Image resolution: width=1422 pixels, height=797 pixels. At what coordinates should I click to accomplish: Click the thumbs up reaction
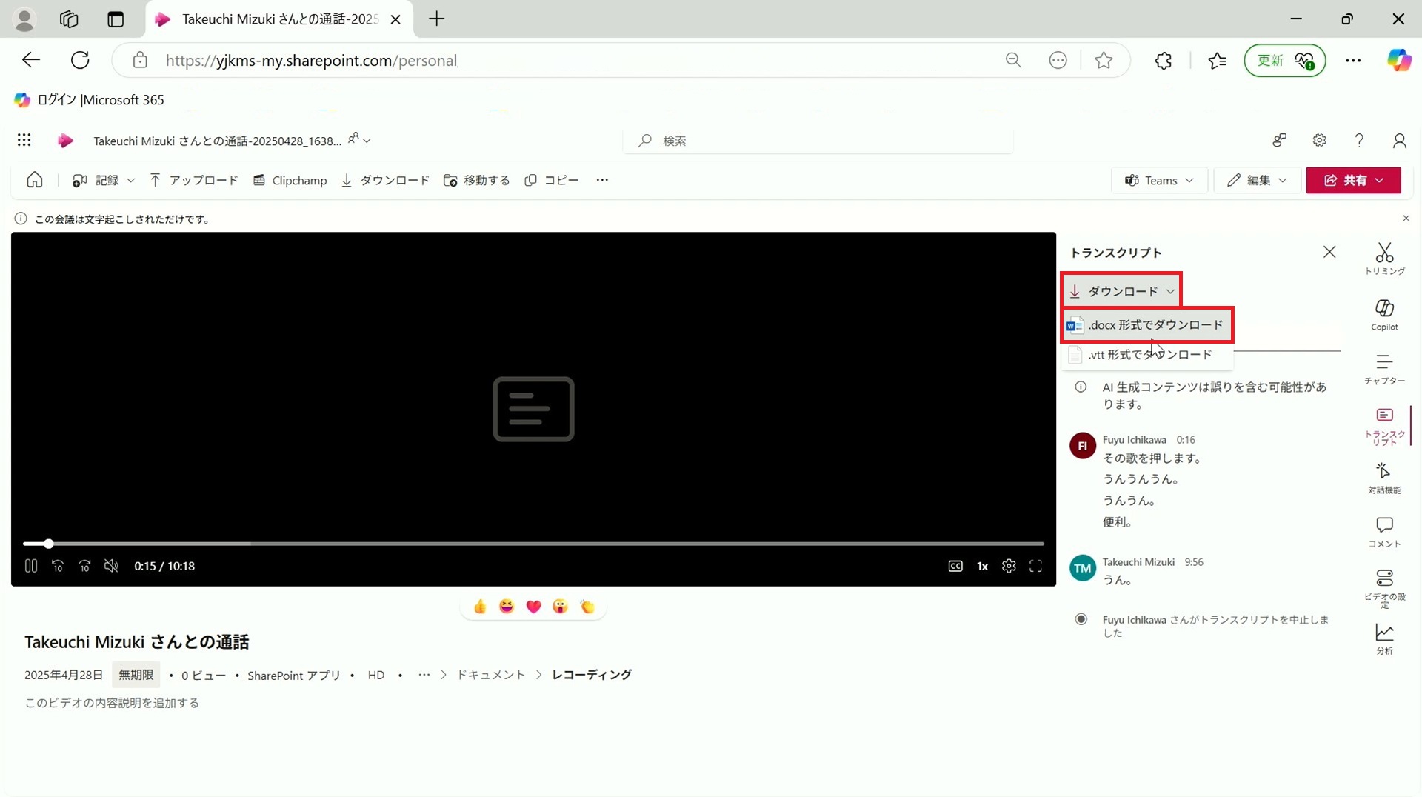(x=480, y=607)
